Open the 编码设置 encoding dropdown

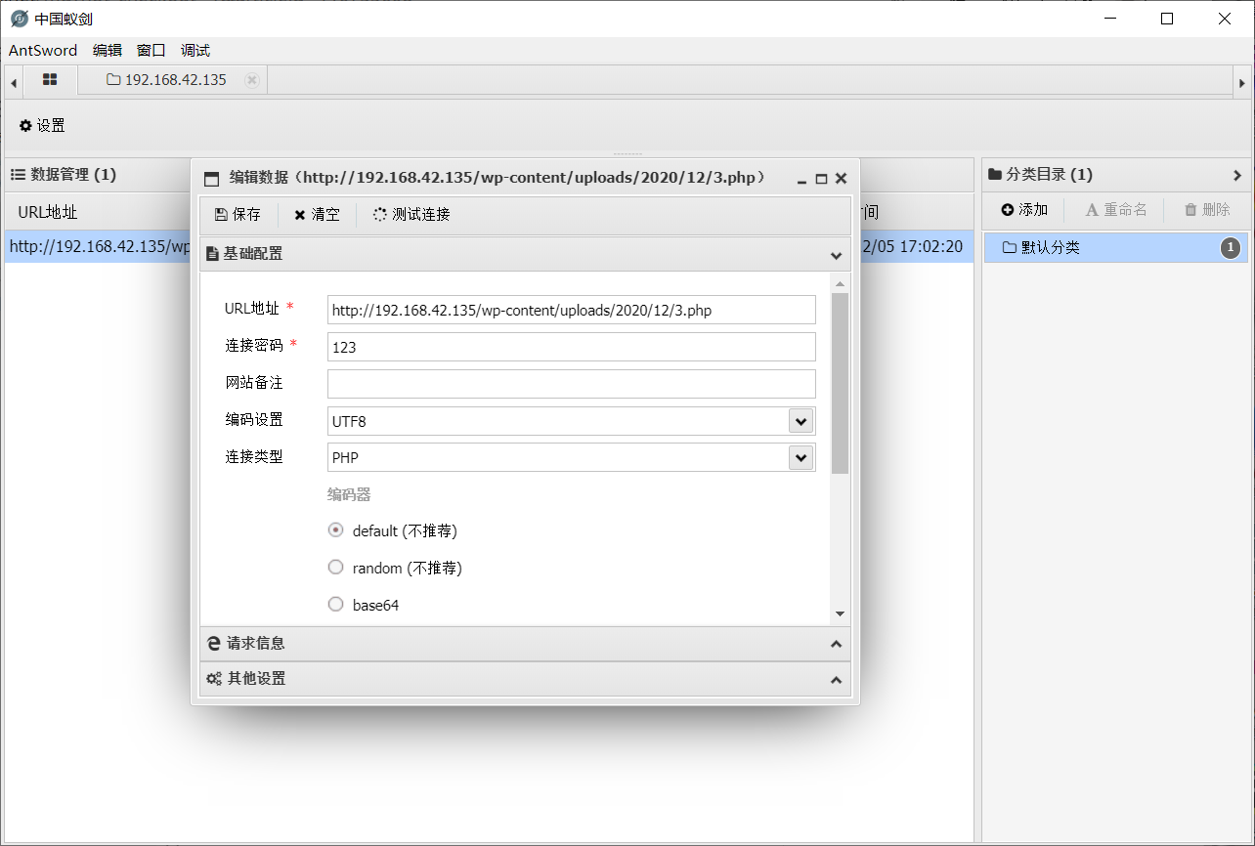click(801, 420)
